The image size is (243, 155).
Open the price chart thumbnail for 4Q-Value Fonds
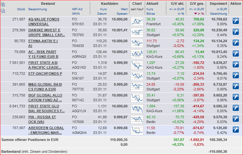(137, 21)
